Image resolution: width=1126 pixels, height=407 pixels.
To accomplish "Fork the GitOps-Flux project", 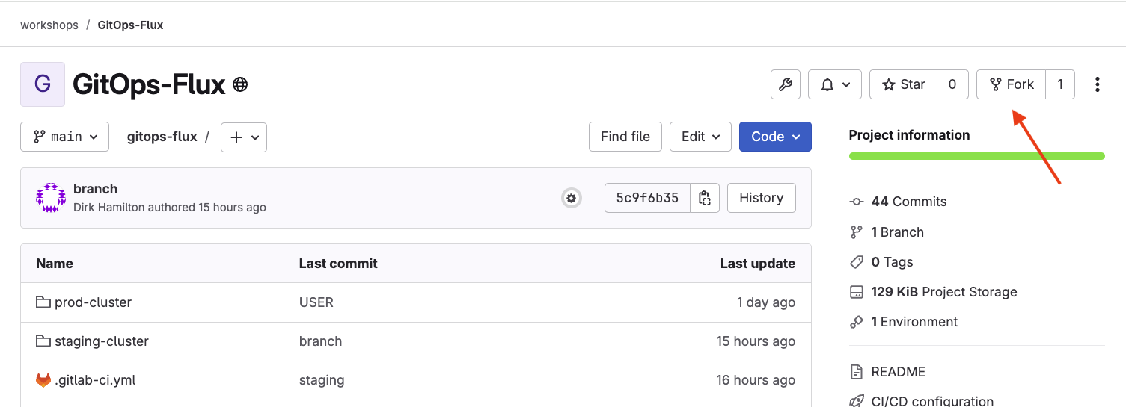I will point(1011,84).
